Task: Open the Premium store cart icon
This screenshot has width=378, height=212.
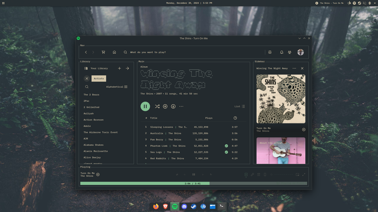Action: 103,52
